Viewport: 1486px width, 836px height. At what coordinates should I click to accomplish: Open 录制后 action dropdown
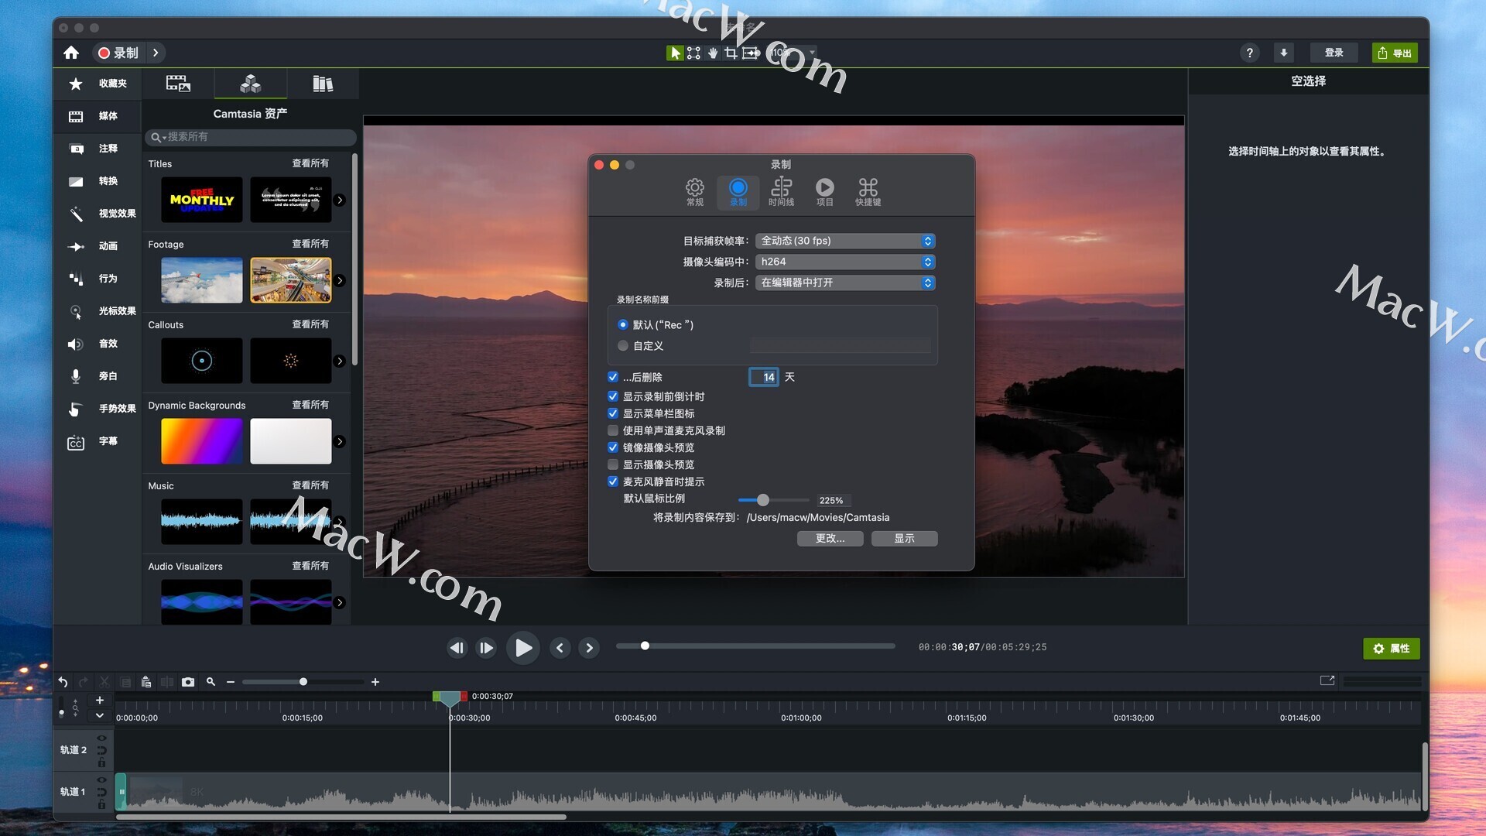[845, 283]
